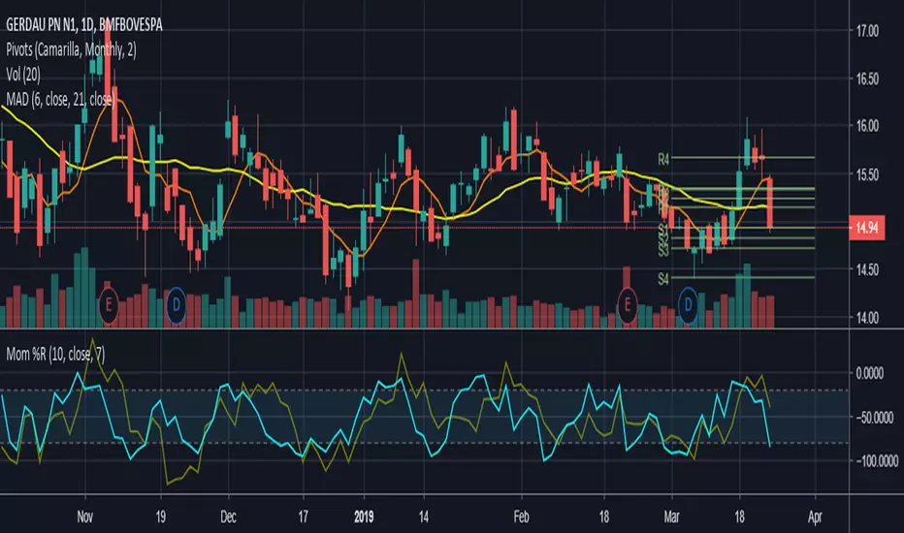Image resolution: width=904 pixels, height=533 pixels.
Task: Click the earnings E marker near late February
Action: [x=628, y=303]
